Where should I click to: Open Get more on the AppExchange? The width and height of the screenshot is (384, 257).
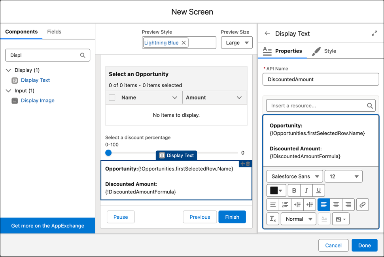pos(48,226)
